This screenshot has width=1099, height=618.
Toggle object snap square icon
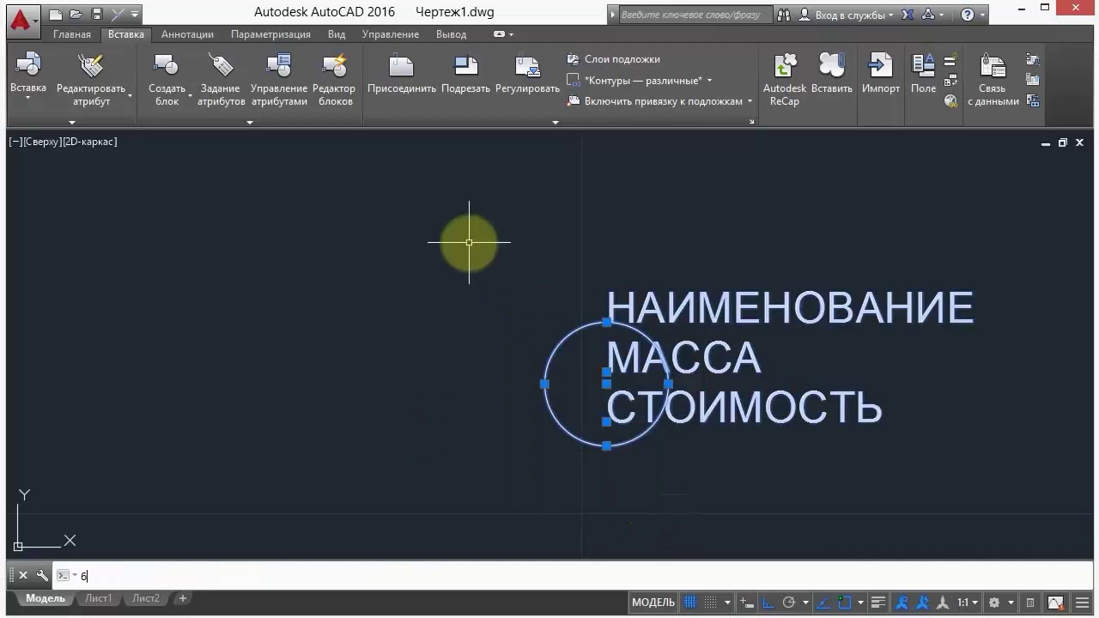click(844, 603)
